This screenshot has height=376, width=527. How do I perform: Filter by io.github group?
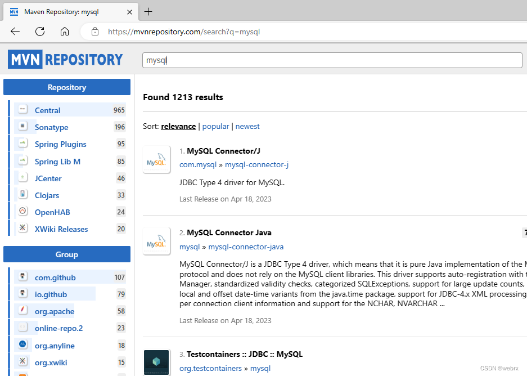click(51, 294)
